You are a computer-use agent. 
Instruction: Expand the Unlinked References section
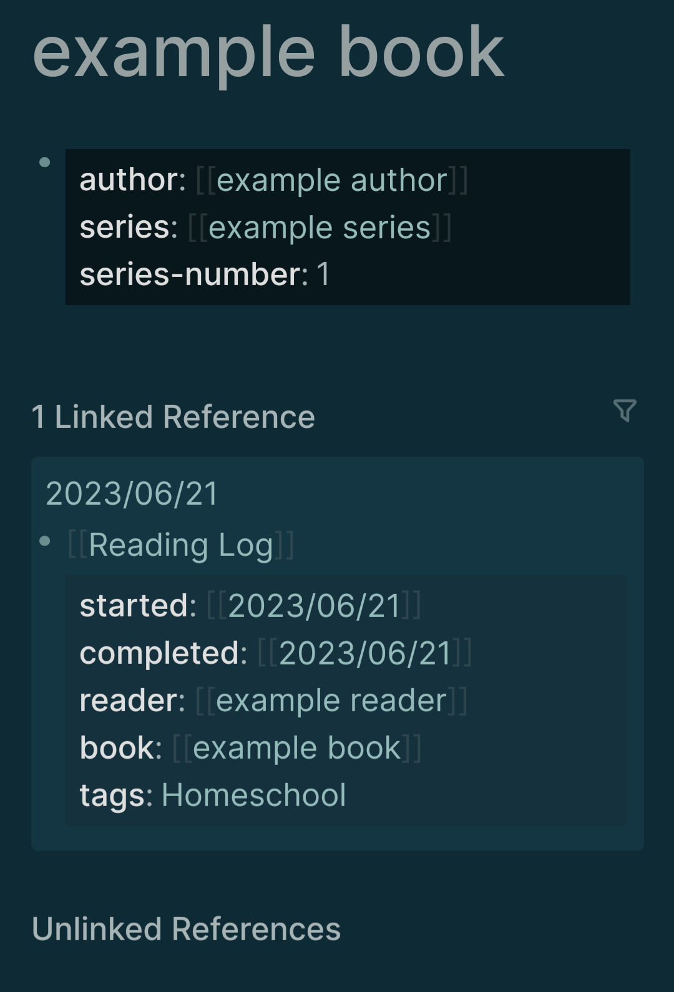187,929
